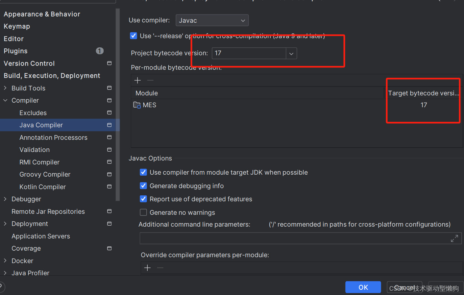The height and width of the screenshot is (295, 464).
Task: Open Version Control settings
Action: pos(29,63)
